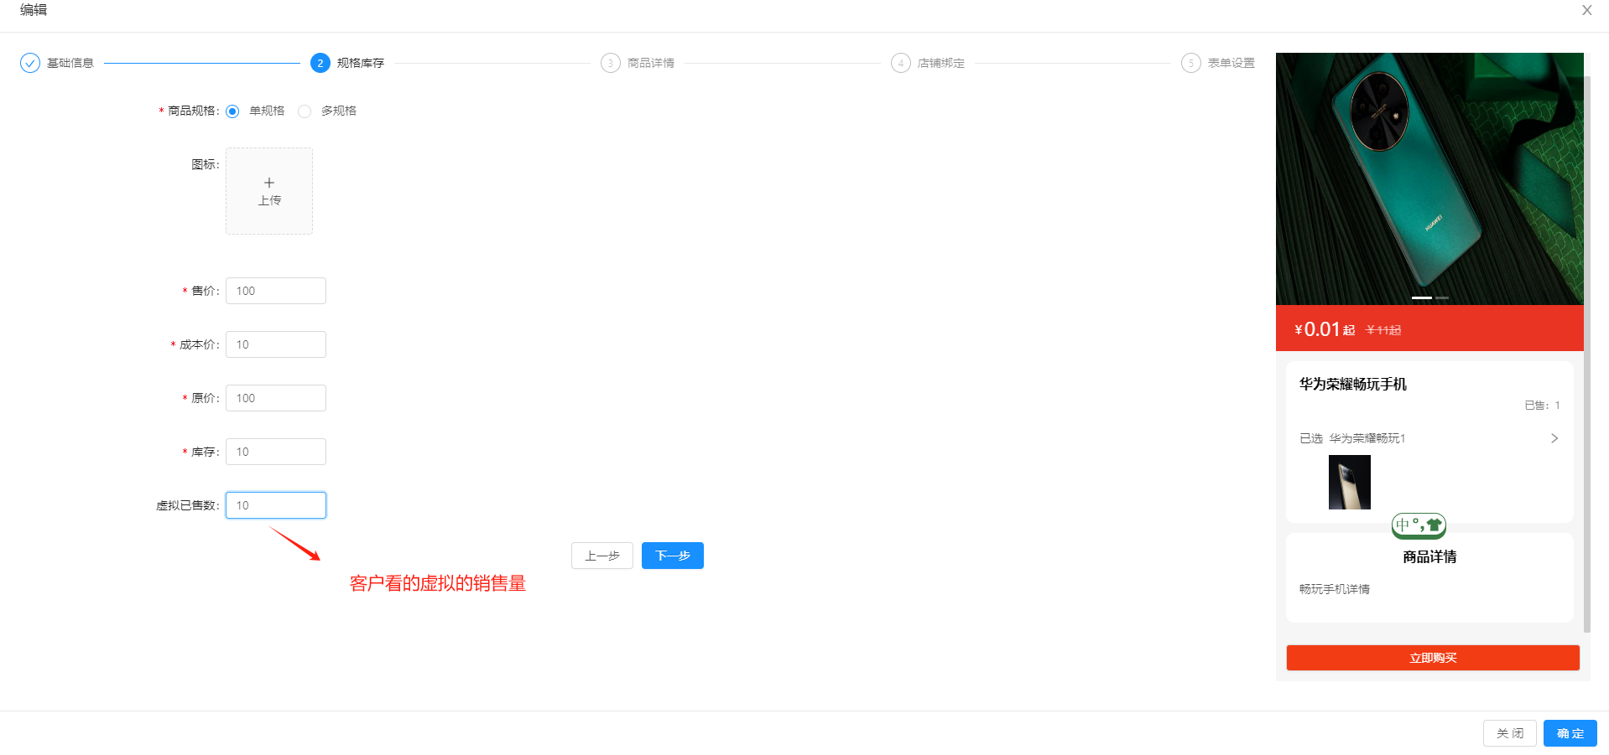Click the 畅玩手机详情 text

[x=1335, y=589]
